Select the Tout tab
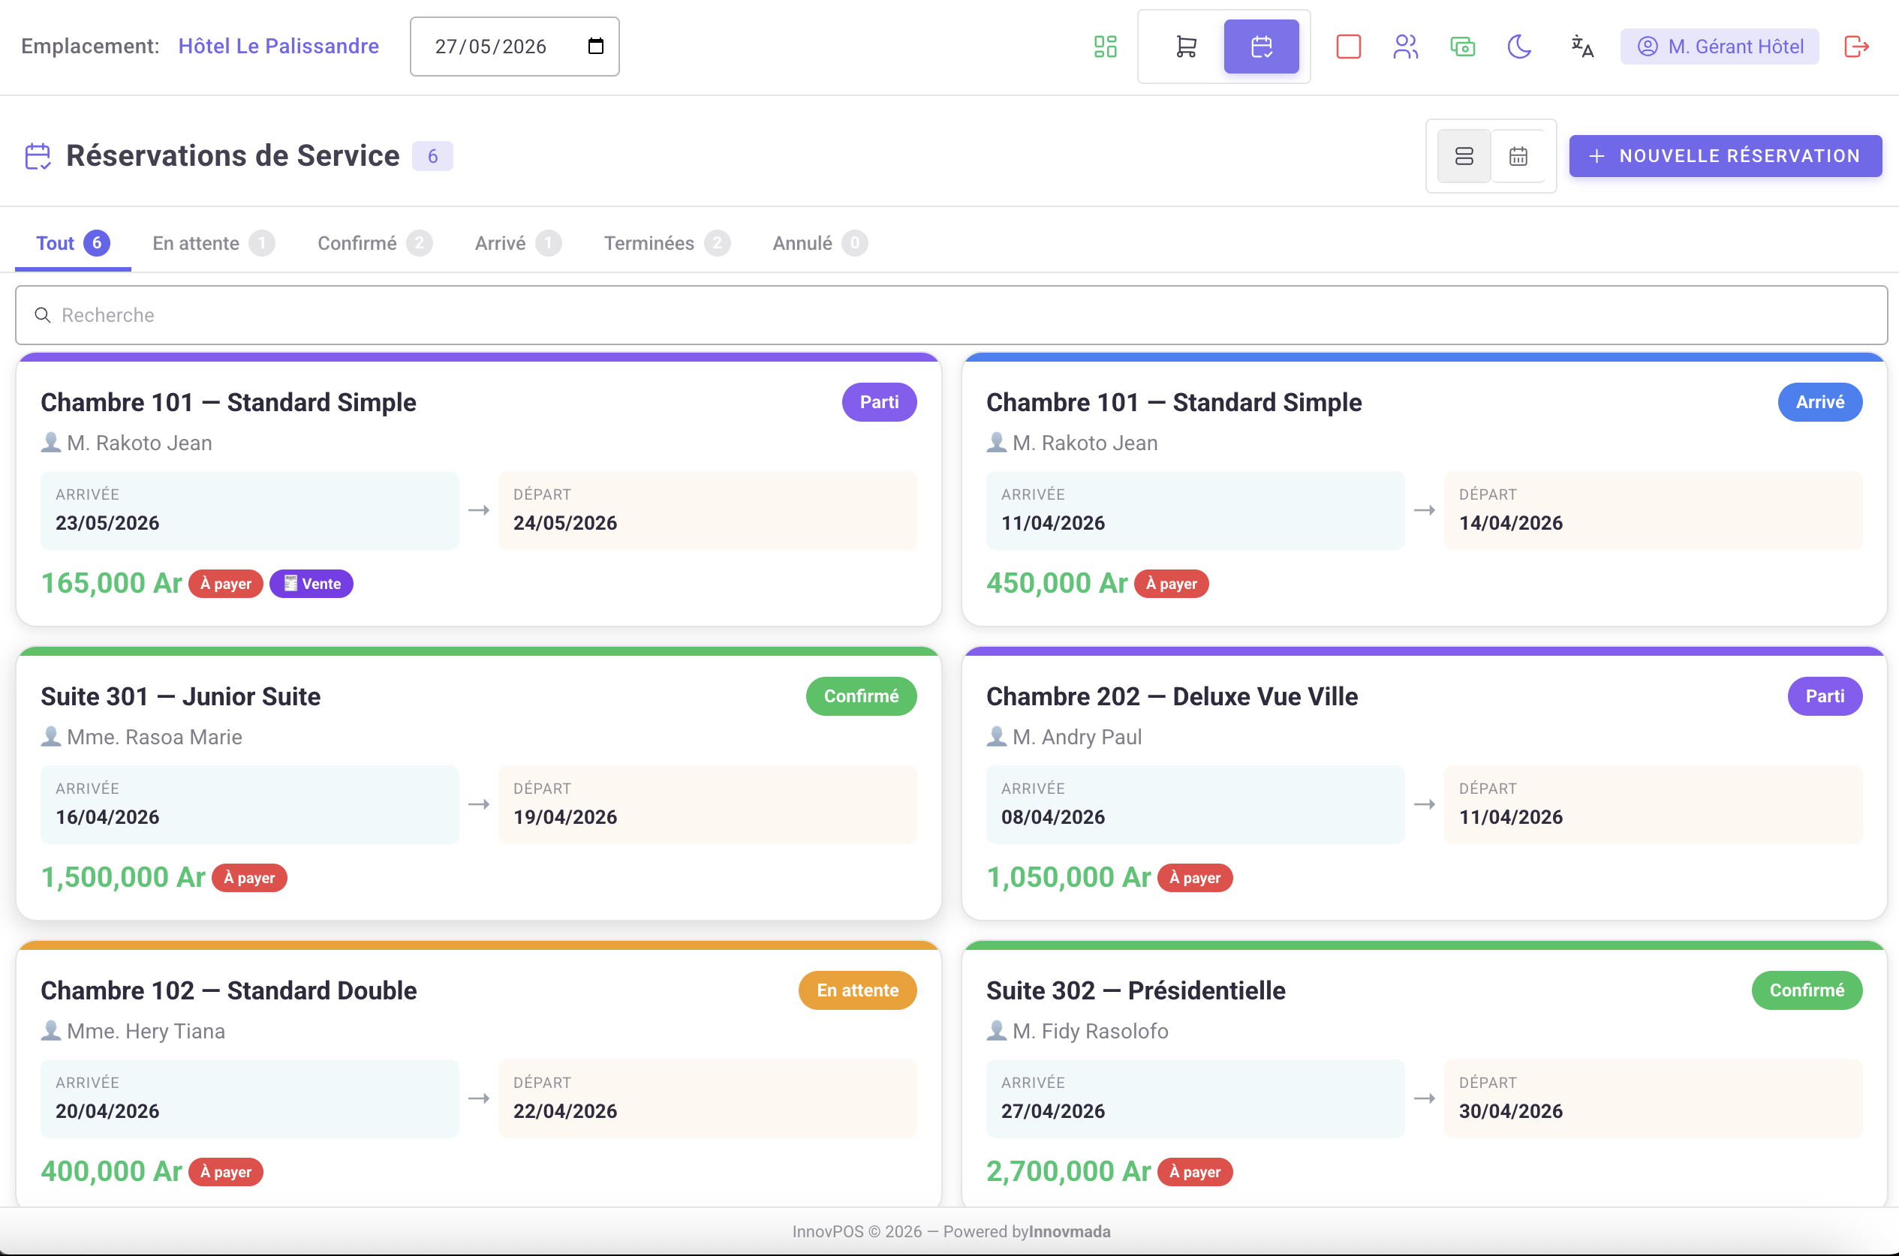This screenshot has height=1256, width=1899. tap(73, 242)
